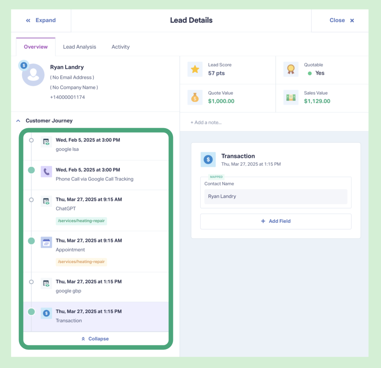Click the Contact Name field showing Ryan Landry
This screenshot has width=381, height=368.
[x=276, y=196]
